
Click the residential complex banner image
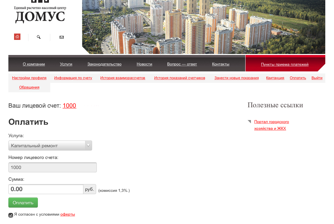[204, 27]
